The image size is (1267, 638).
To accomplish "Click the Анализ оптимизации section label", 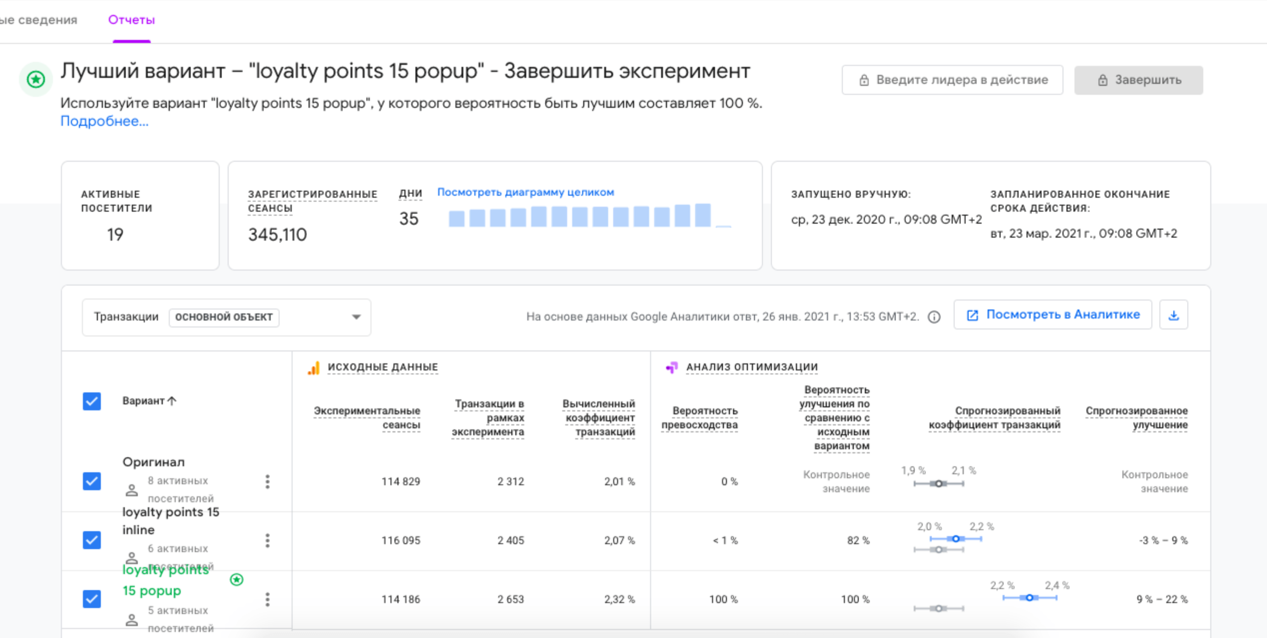I will [752, 367].
